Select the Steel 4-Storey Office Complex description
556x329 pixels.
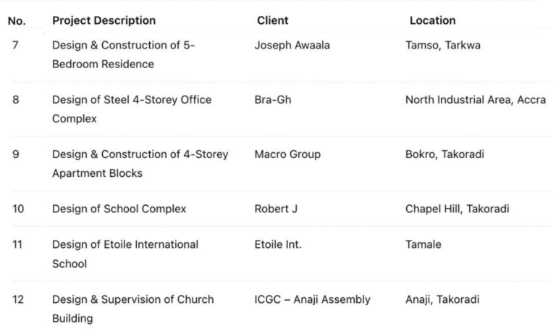point(132,109)
